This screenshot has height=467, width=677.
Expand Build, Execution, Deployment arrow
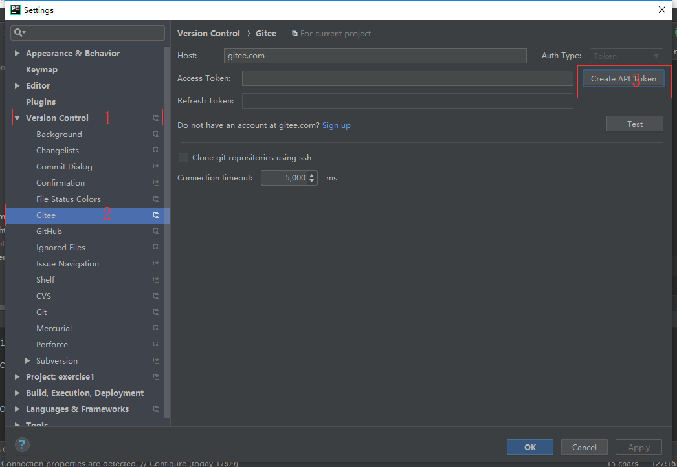(17, 393)
